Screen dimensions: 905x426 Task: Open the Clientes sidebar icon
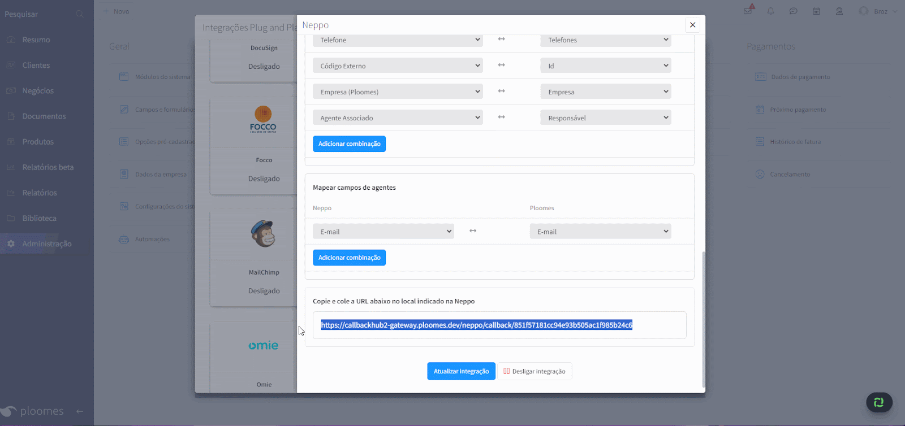tap(11, 66)
